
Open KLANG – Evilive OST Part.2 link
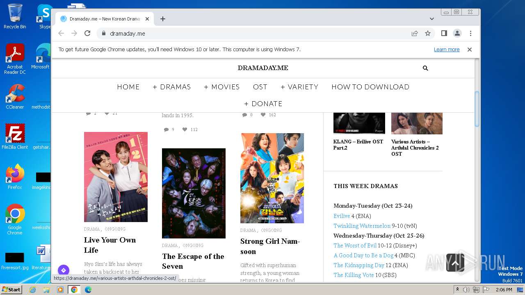point(358,145)
